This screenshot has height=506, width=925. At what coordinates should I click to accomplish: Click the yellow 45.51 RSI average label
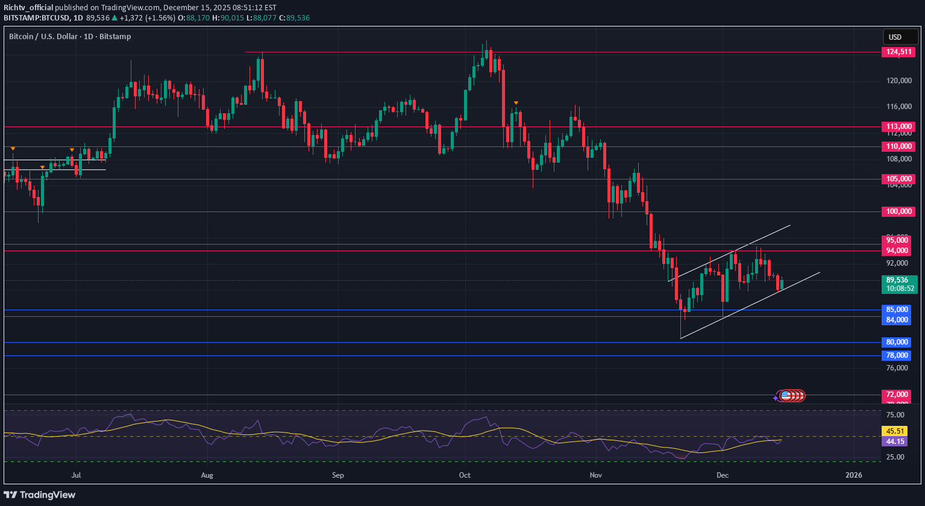pyautogui.click(x=895, y=431)
